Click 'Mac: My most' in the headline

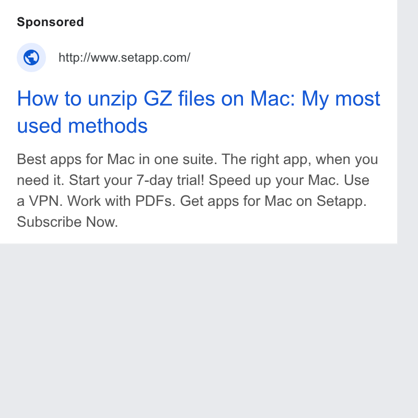315,99
